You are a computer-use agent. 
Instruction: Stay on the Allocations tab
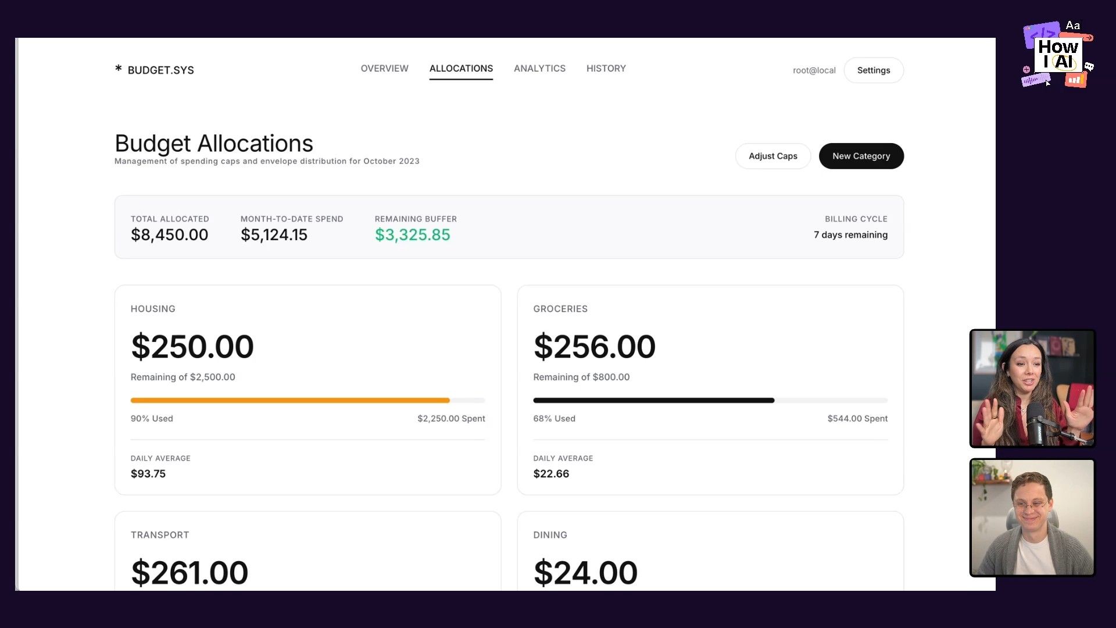[461, 69]
